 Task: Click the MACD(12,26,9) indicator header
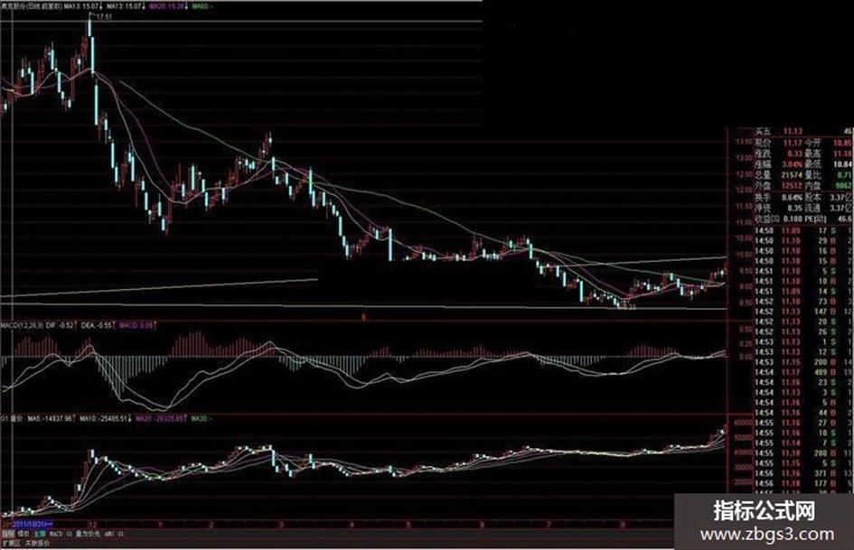click(x=22, y=325)
